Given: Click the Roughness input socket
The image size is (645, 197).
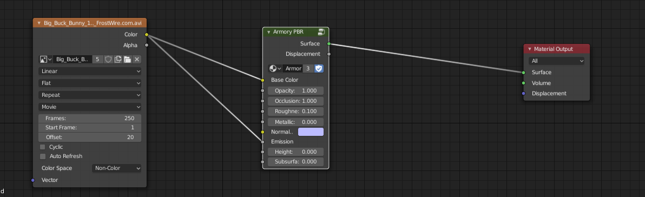Looking at the screenshot, I should point(262,111).
